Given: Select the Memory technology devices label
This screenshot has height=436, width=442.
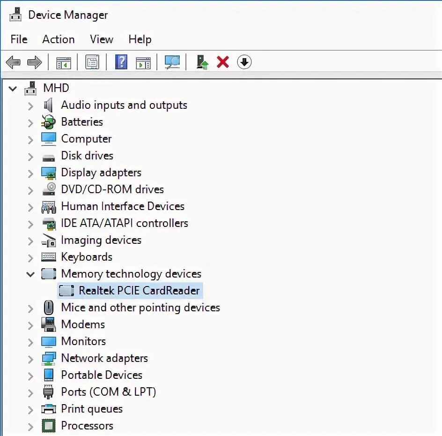Looking at the screenshot, I should click(x=131, y=274).
